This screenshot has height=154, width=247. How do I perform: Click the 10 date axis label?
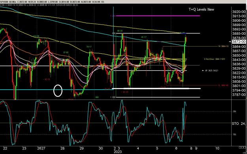(x=217, y=148)
